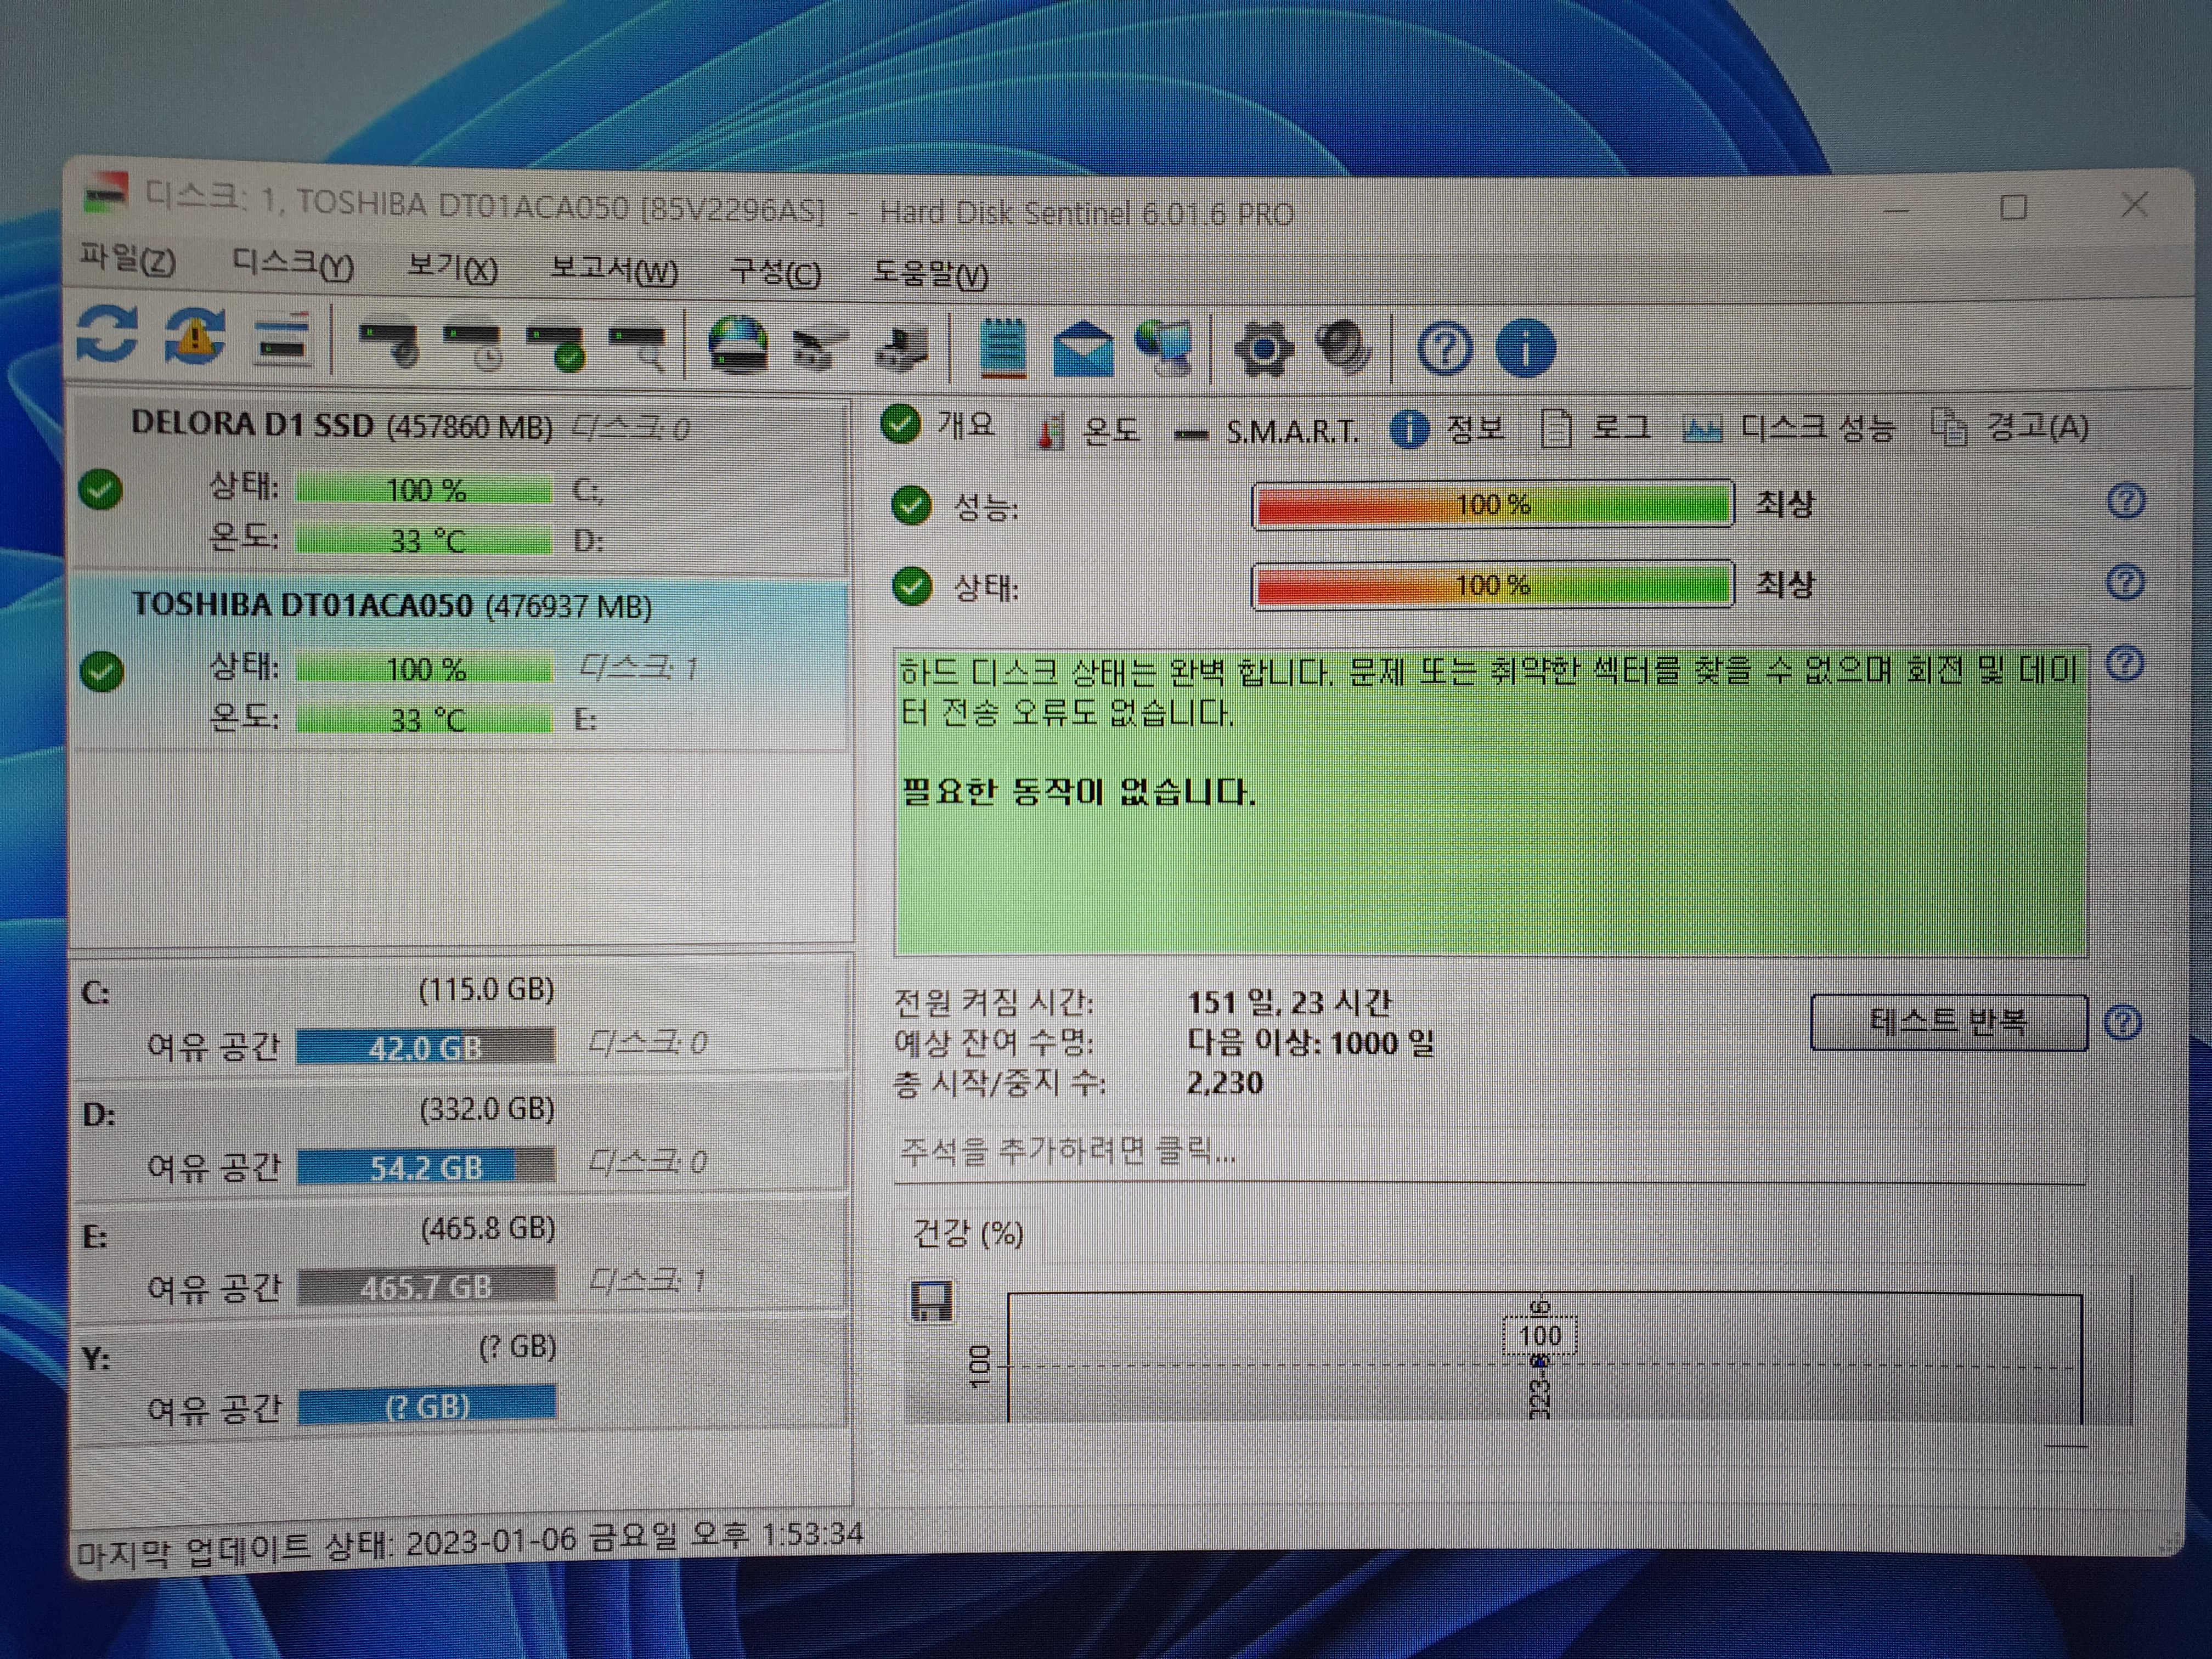
Task: Click the 성능 100 % performance bar
Action: point(1493,504)
